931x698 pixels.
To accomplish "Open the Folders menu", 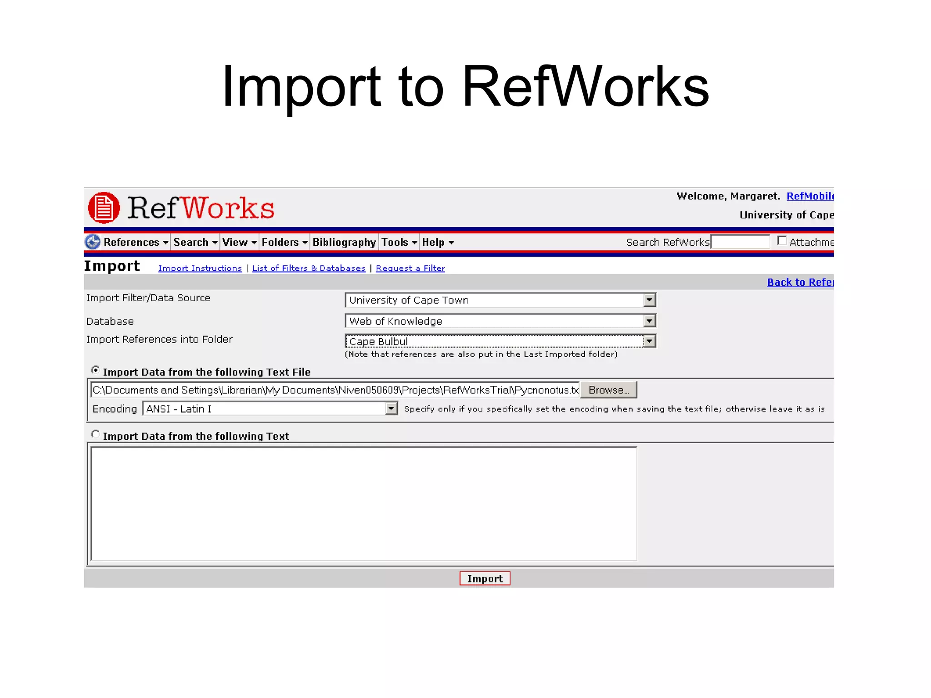I will tap(285, 242).
